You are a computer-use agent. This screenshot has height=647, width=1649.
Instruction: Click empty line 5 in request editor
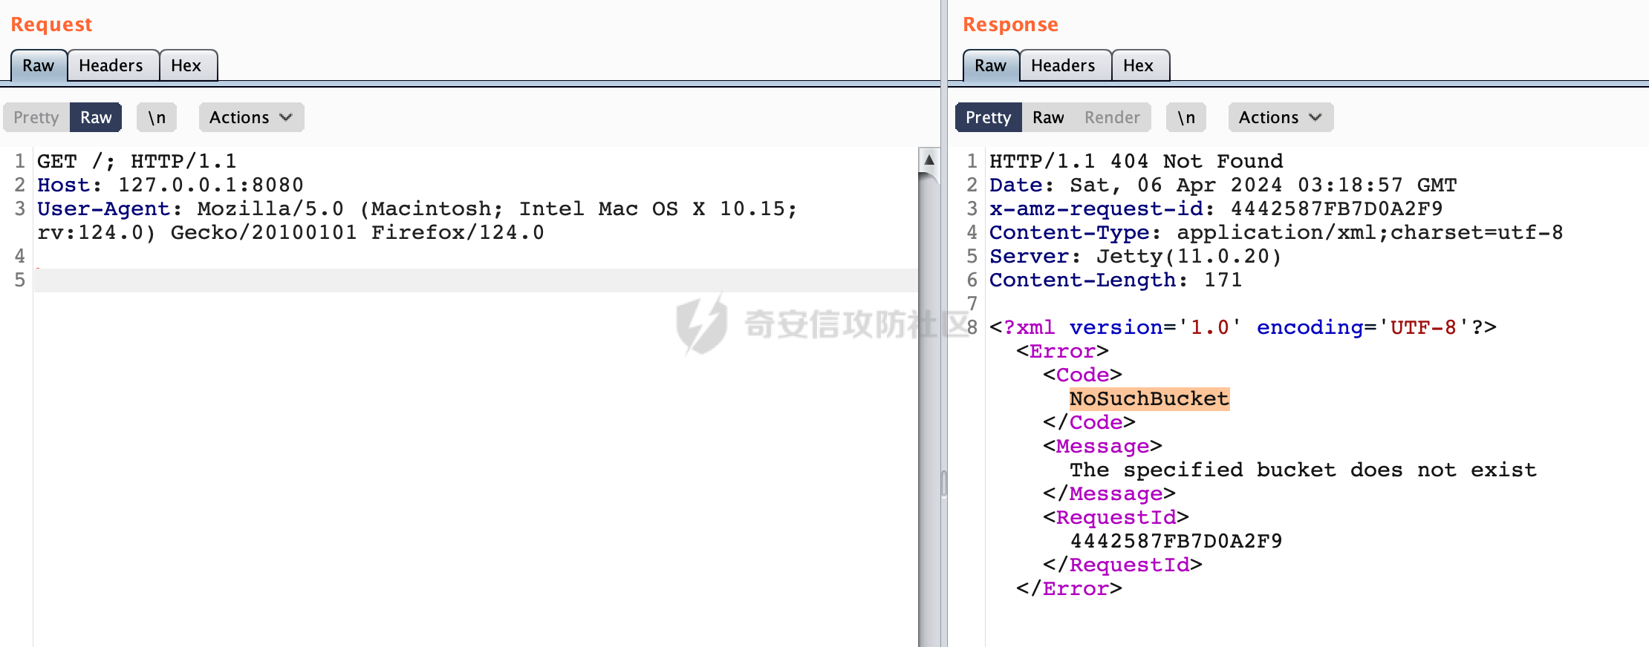[x=475, y=280]
